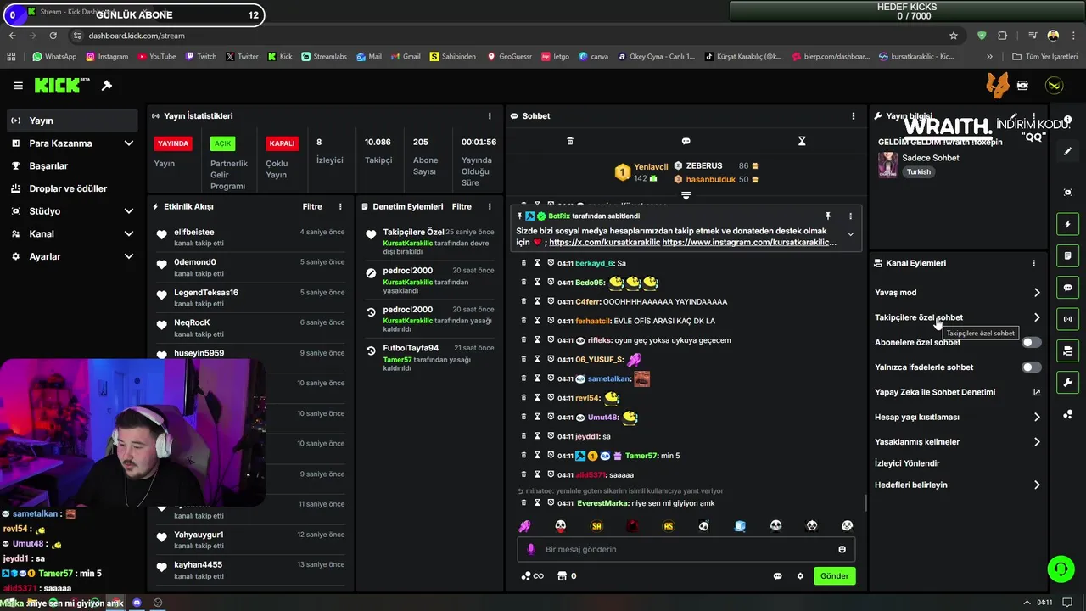Open the instagram.com/kursatkarakilic link
The width and height of the screenshot is (1086, 611).
click(749, 243)
